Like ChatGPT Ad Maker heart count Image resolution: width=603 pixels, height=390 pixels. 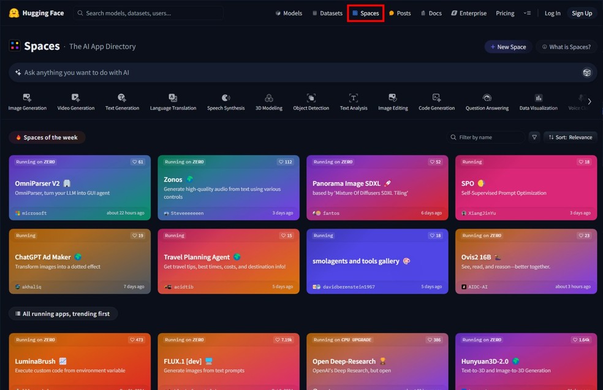coord(138,235)
